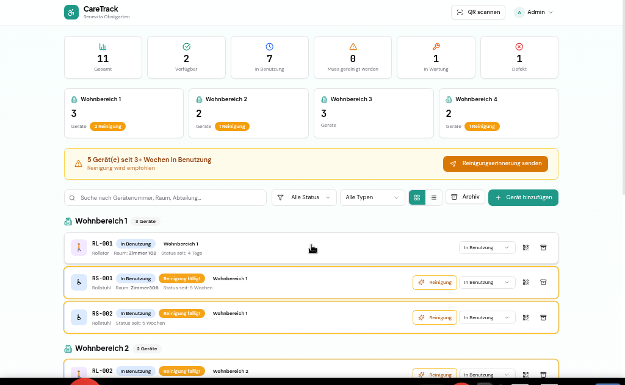Click the Muss gereinigt werden warning icon
625x385 pixels.
coord(353,46)
